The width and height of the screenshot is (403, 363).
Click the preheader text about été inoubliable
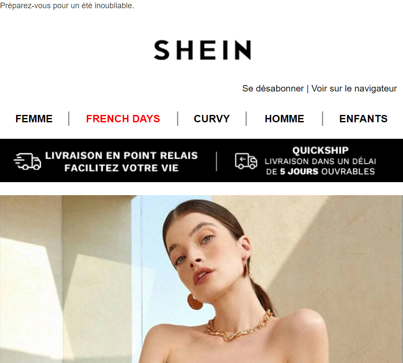tap(67, 5)
